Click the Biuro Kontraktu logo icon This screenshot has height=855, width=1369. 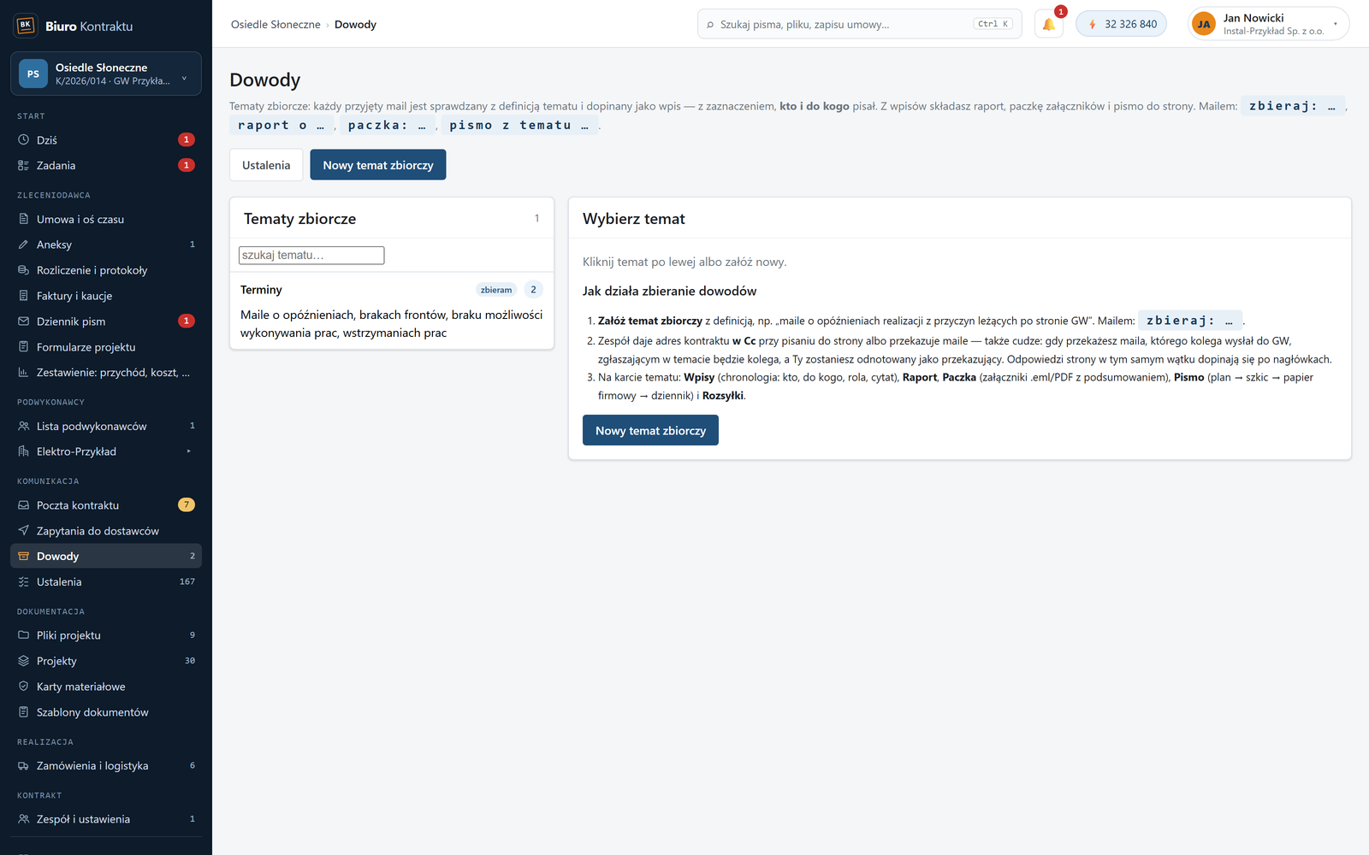[x=26, y=25]
